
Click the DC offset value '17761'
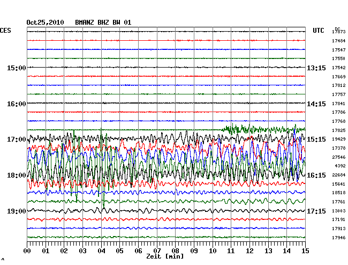coord(339,202)
